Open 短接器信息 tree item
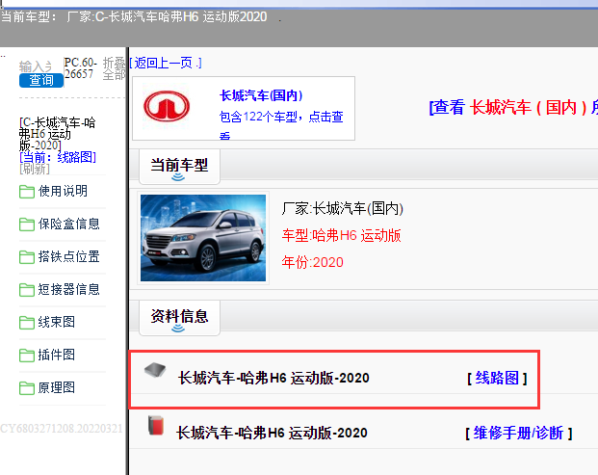This screenshot has height=475, width=598. 68,289
